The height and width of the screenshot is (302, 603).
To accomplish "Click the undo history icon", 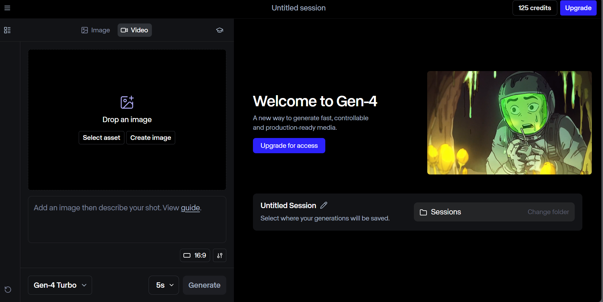I will tap(8, 289).
